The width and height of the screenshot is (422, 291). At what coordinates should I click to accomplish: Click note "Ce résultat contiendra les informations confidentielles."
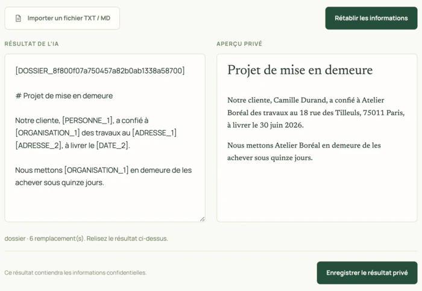click(x=75, y=273)
